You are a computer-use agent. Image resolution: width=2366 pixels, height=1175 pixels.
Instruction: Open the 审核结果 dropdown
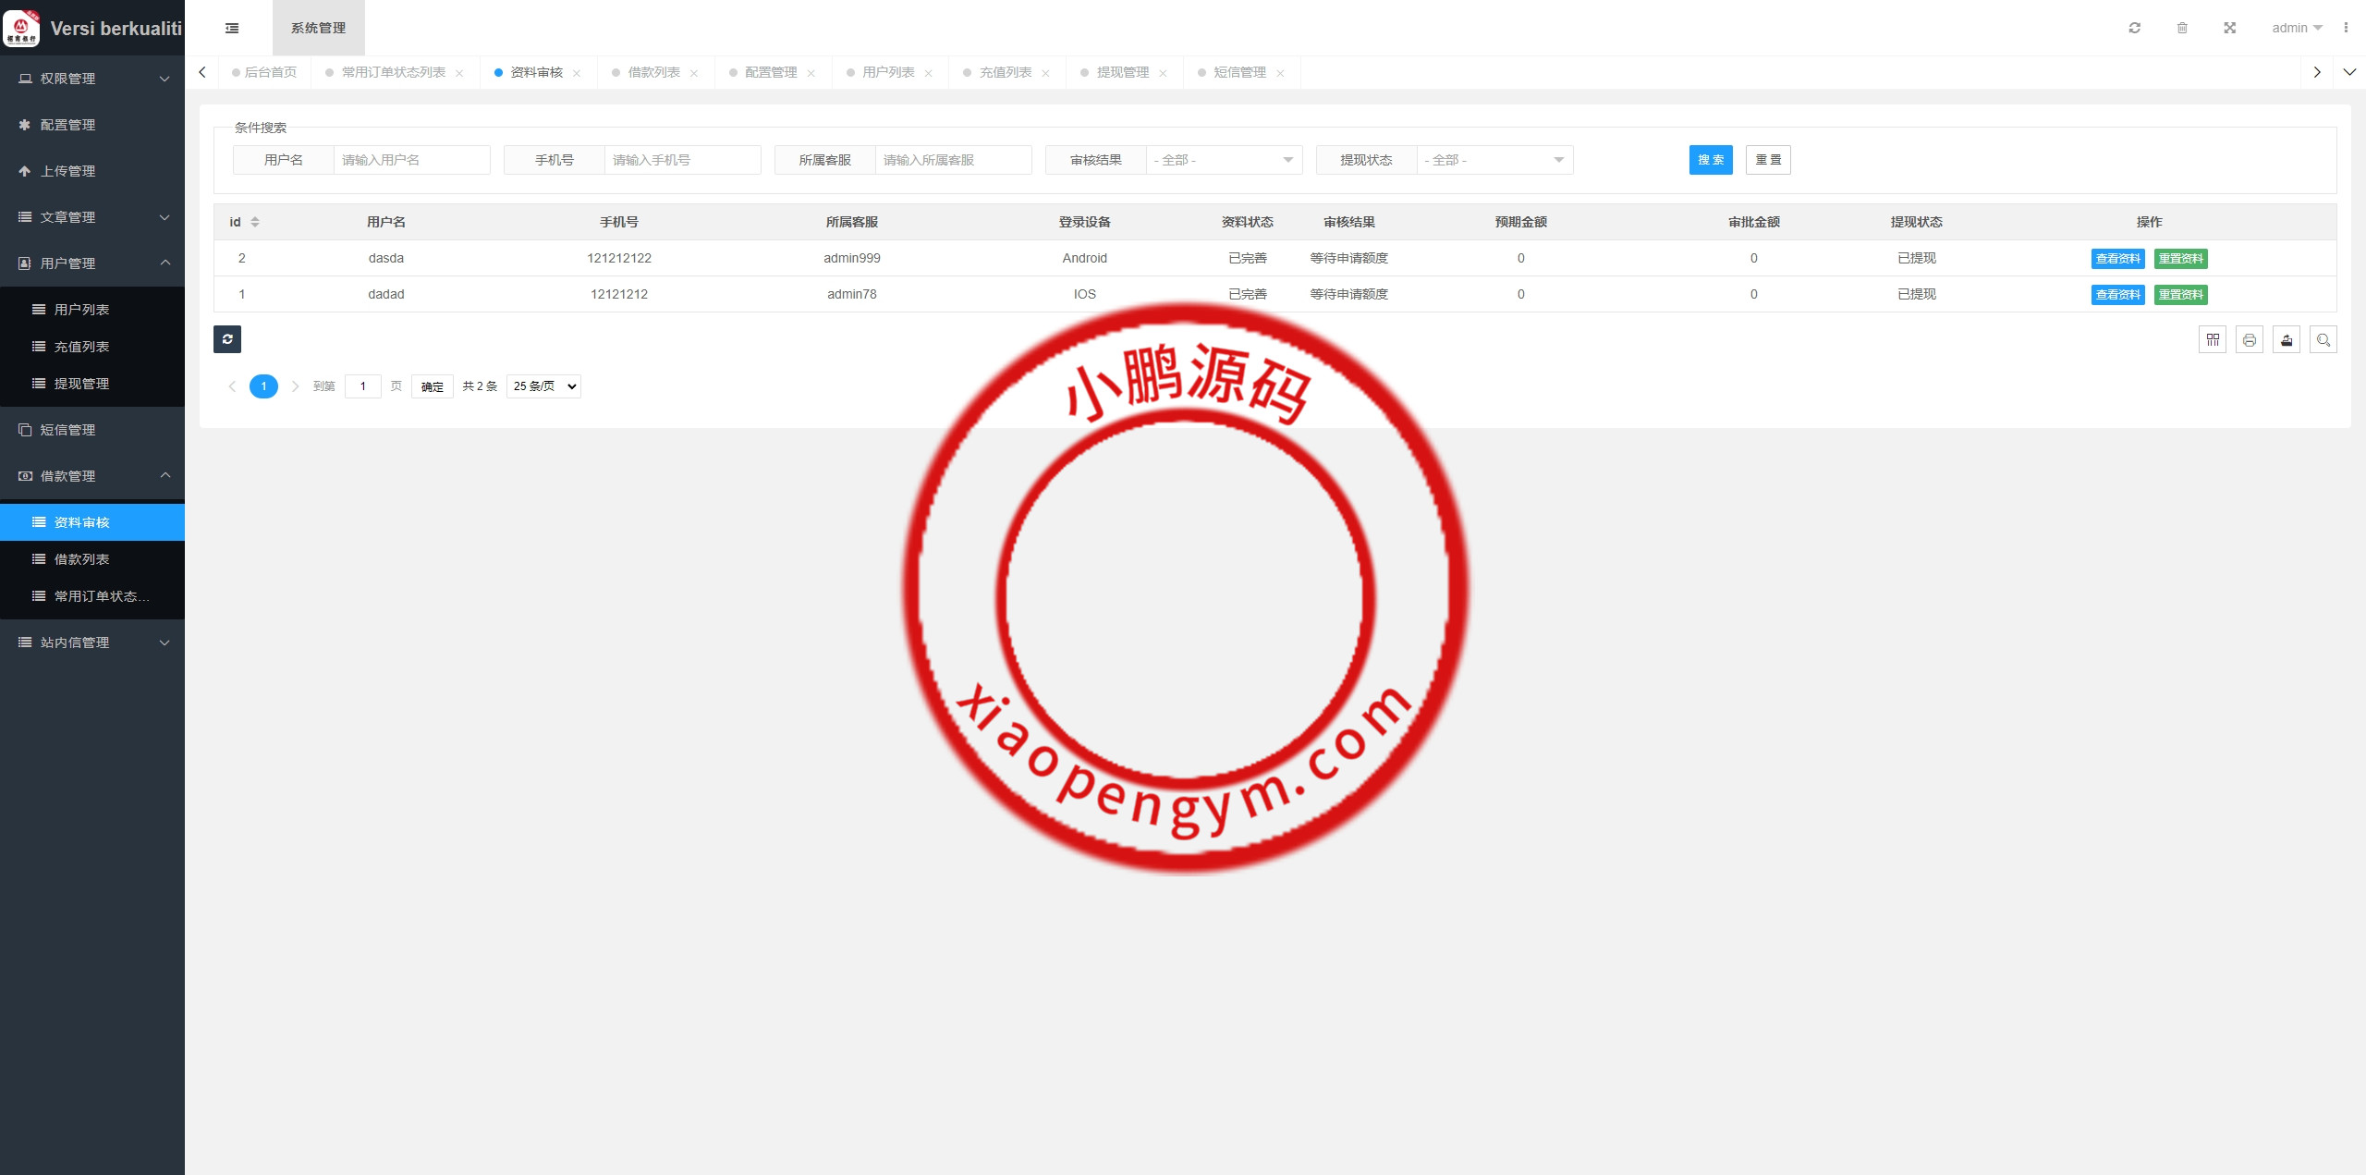[1224, 160]
